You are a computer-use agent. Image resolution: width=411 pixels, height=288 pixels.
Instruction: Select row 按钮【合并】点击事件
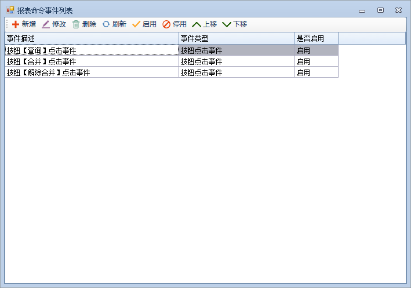(x=92, y=61)
